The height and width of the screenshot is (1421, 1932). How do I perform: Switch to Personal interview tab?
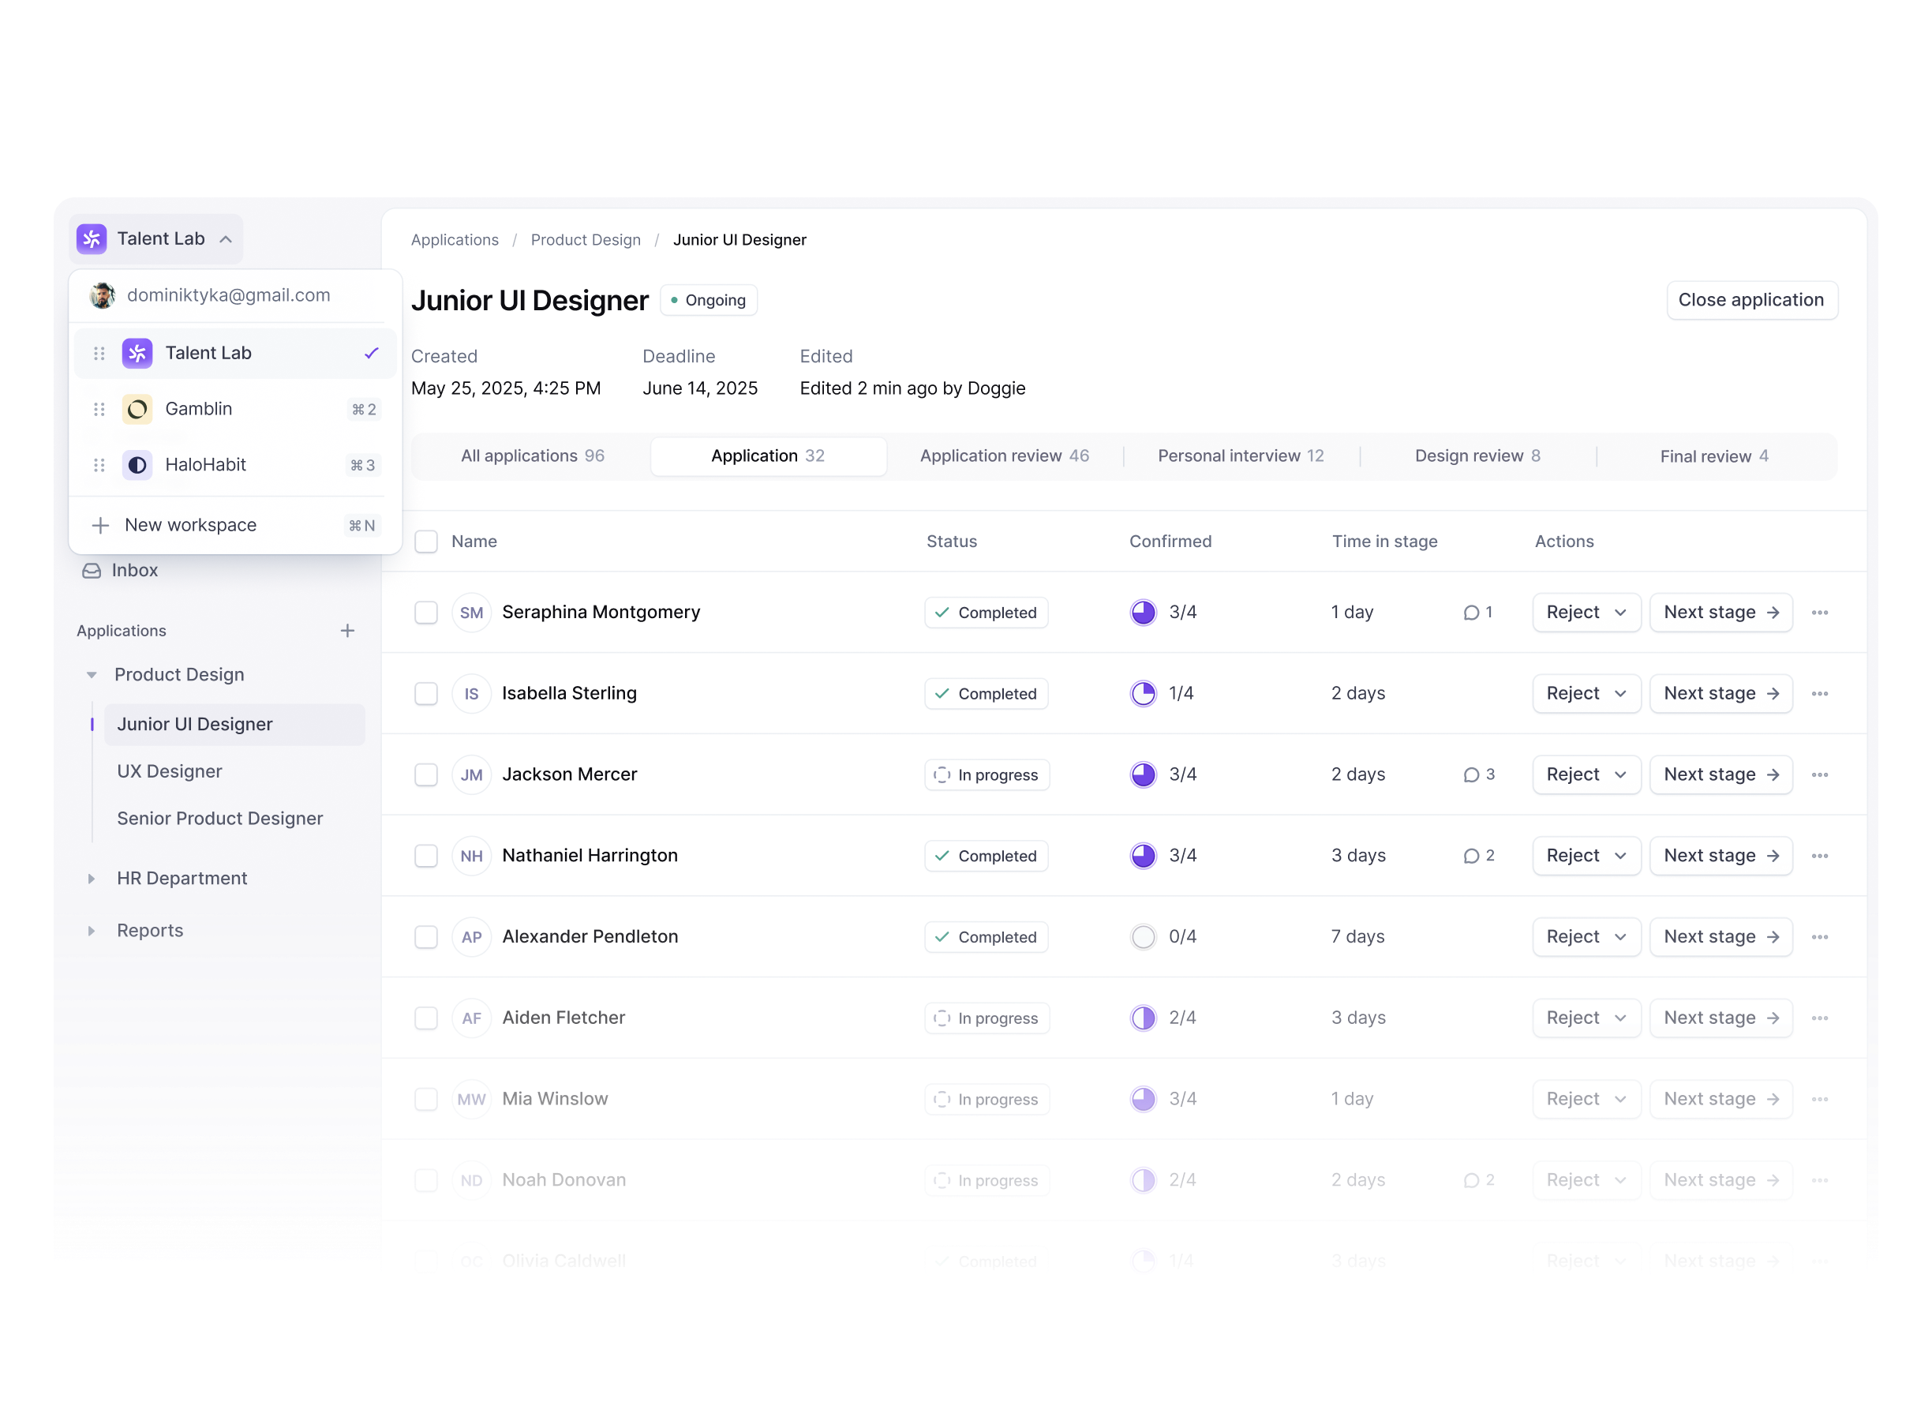(x=1240, y=456)
